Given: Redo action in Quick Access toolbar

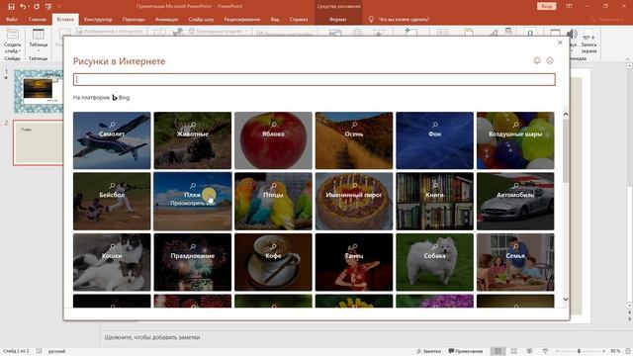Looking at the screenshot, I should point(37,7).
